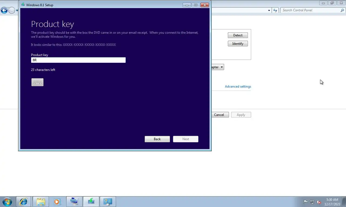Click the muted volume tray icon
The width and height of the screenshot is (346, 207).
point(319,202)
